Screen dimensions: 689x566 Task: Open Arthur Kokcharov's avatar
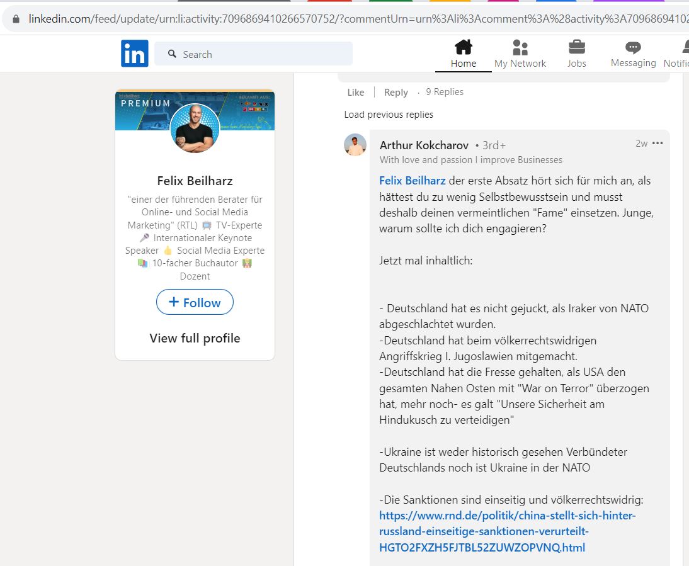[355, 145]
